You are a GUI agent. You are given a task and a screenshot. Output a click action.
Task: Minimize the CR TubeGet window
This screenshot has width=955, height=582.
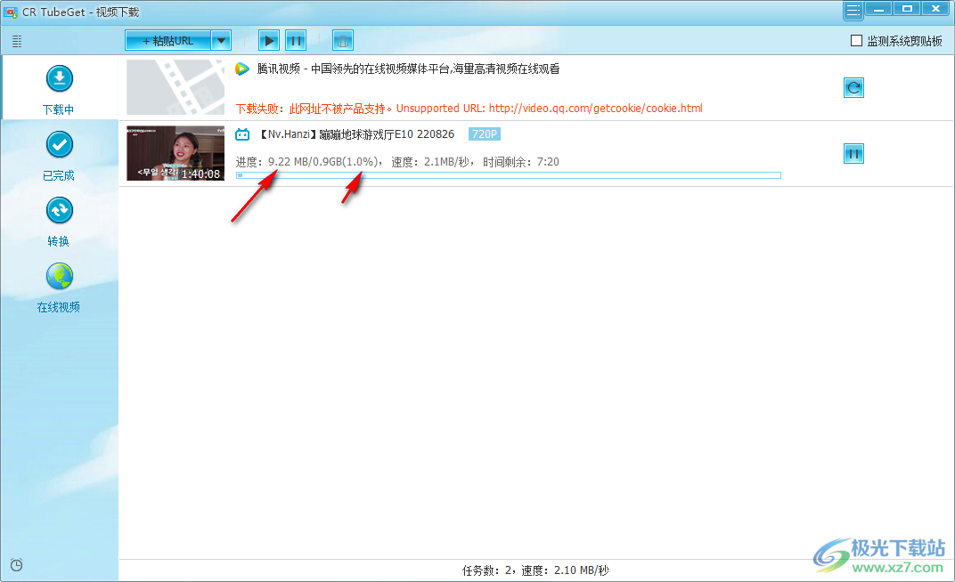tap(878, 9)
